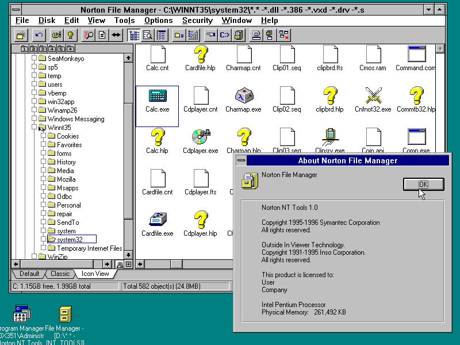Click the double-headed arrow toolbar icon
The width and height of the screenshot is (460, 345).
116,35
